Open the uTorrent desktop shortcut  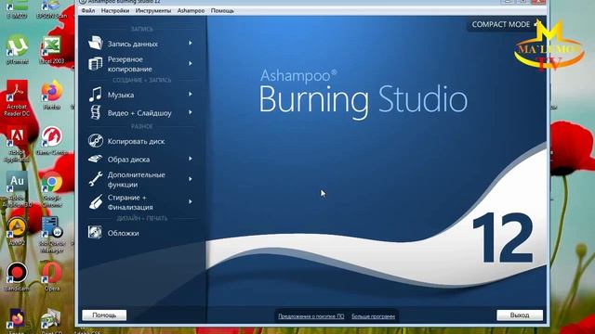pyautogui.click(x=17, y=49)
